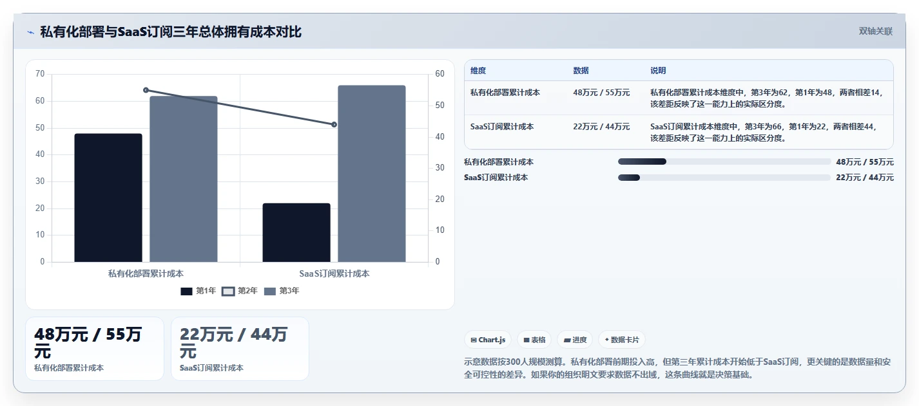This screenshot has width=919, height=406.
Task: Click the SaaS订阅累计成本 label beside progress bar
Action: click(496, 178)
